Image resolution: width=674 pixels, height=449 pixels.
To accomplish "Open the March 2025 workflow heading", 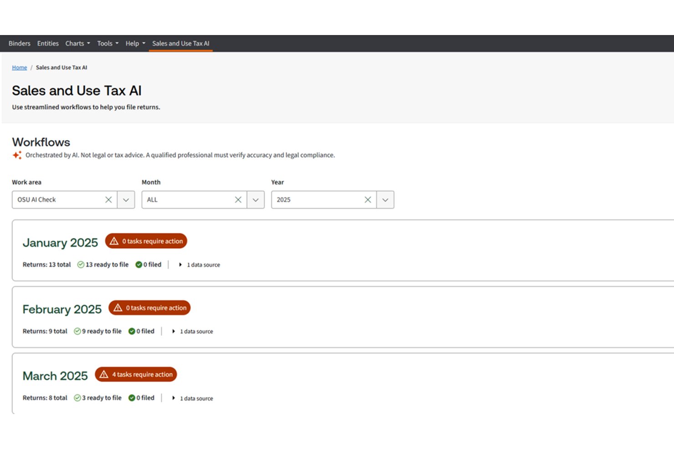I will click(55, 376).
